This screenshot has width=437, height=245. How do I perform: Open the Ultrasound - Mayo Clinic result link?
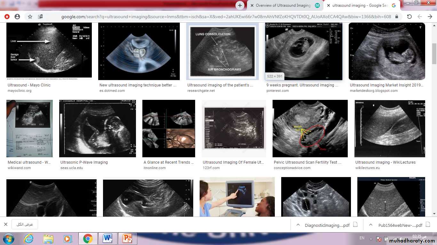tap(29, 85)
